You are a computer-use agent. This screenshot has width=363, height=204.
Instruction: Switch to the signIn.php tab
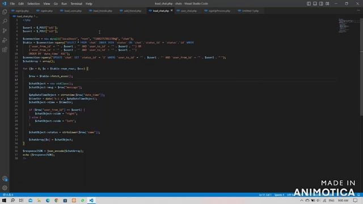pos(47,11)
